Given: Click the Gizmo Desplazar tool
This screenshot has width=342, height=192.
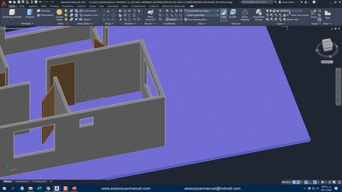Looking at the screenshot, I should (x=245, y=15).
